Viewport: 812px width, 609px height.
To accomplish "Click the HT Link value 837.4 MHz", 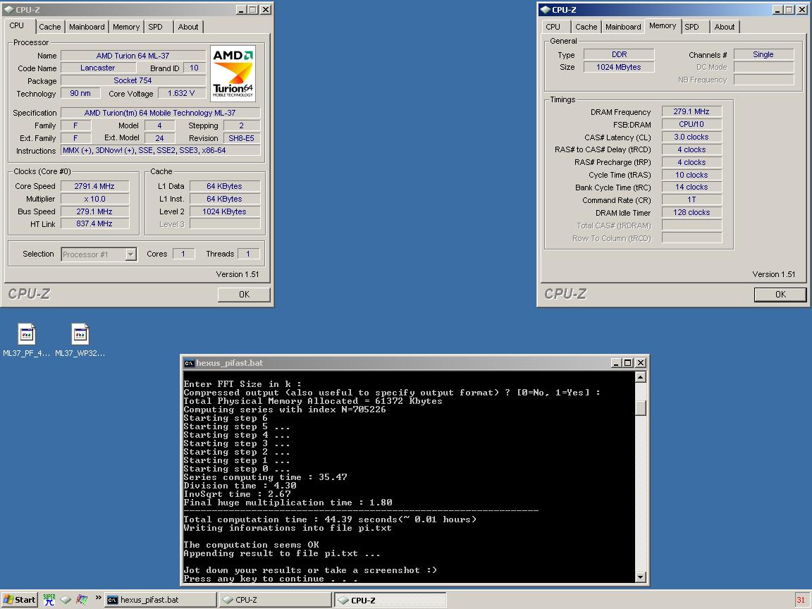I will (x=94, y=223).
